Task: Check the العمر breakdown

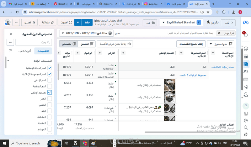Action: (50, 99)
